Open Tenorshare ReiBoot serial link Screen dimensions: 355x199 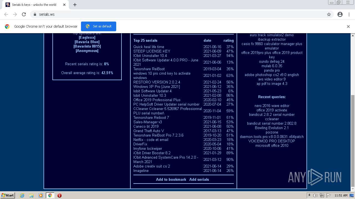click(x=149, y=69)
